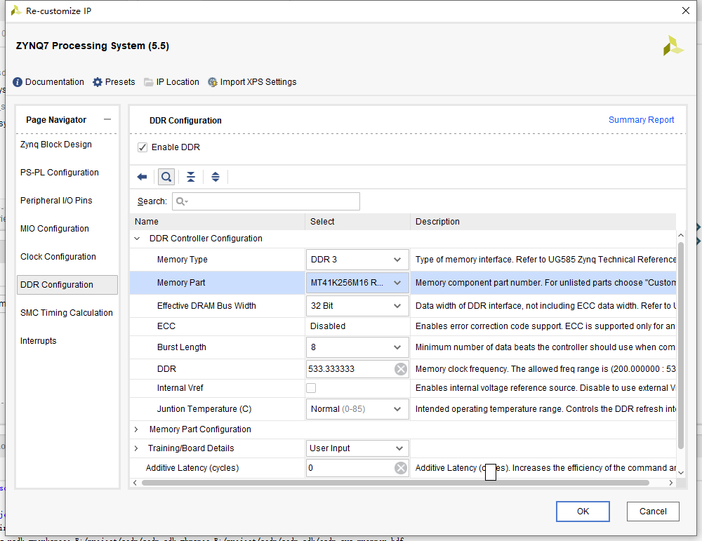Collapse DDR Controller Configuration section
This screenshot has width=702, height=541.
137,239
